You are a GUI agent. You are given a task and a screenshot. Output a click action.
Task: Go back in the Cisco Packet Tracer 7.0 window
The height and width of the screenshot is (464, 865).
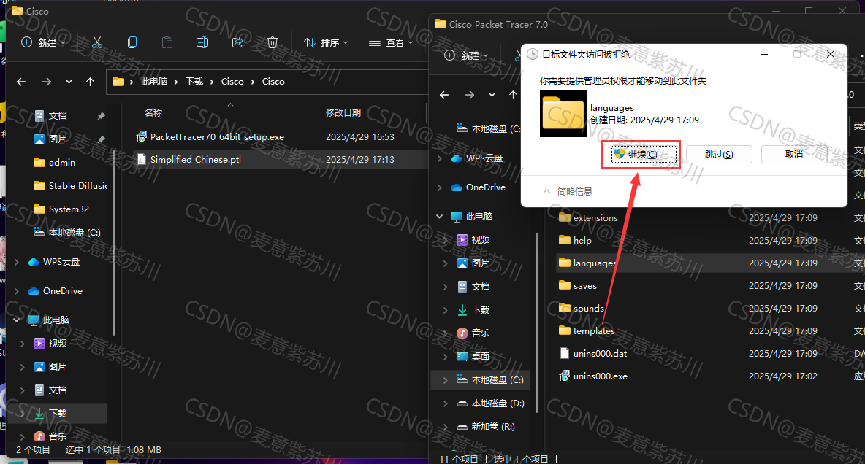(x=444, y=95)
